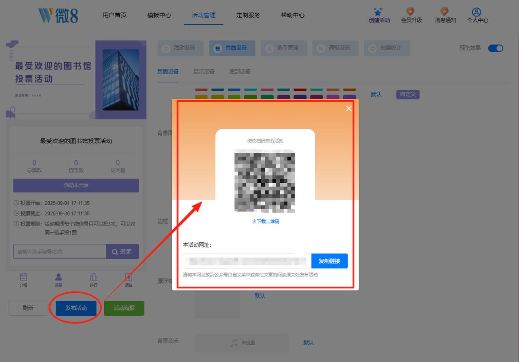The image size is (519, 362).
Task: Close the QR code popup
Action: (x=349, y=108)
